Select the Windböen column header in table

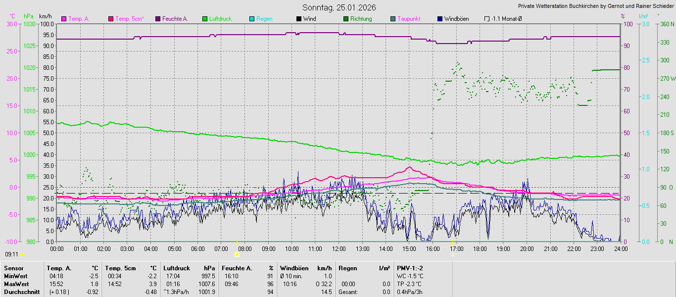294,268
